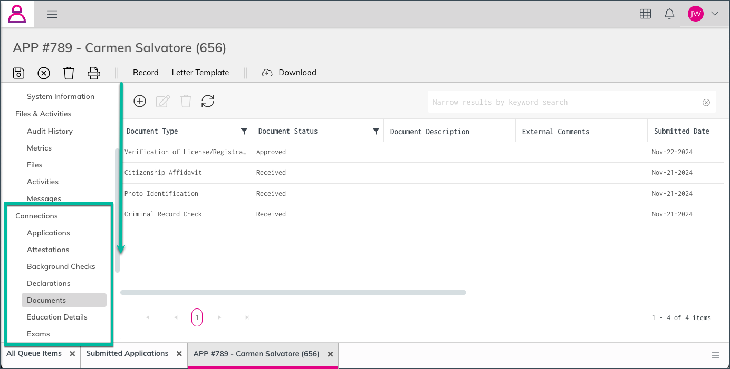Image resolution: width=730 pixels, height=369 pixels.
Task: Click the horizontal scrollbar under the grid
Action: tap(293, 292)
